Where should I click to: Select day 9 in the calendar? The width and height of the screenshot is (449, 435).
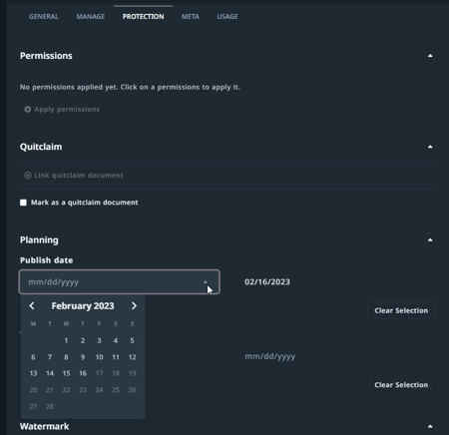(x=83, y=357)
